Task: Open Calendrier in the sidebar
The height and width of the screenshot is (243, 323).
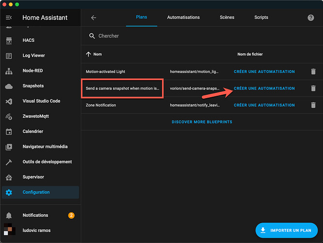Action: pyautogui.click(x=33, y=131)
